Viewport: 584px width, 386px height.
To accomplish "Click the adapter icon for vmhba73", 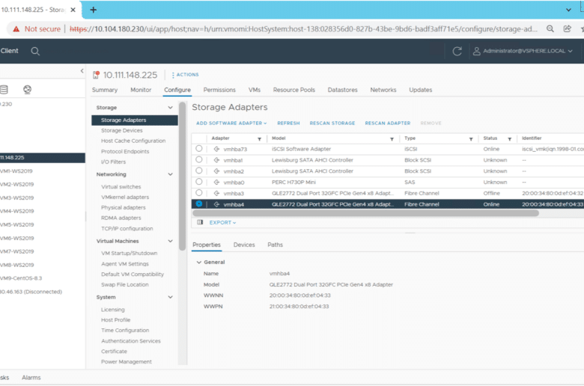I will tap(216, 149).
